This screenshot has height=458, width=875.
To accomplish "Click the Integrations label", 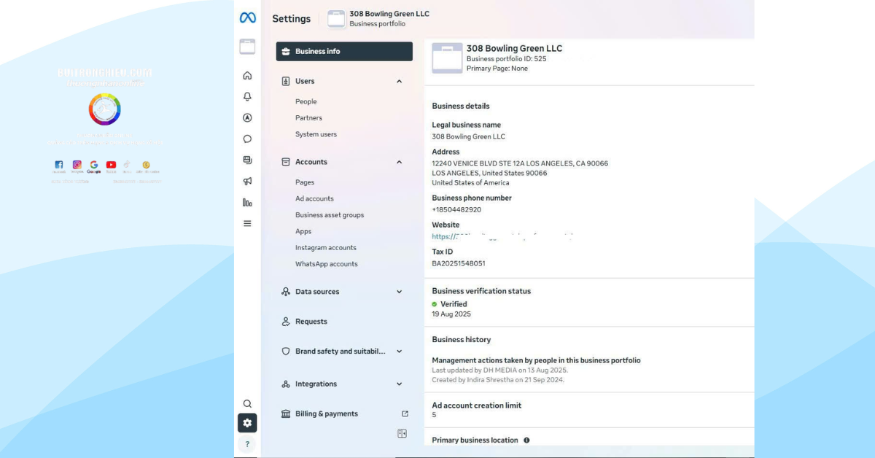I will pyautogui.click(x=316, y=384).
